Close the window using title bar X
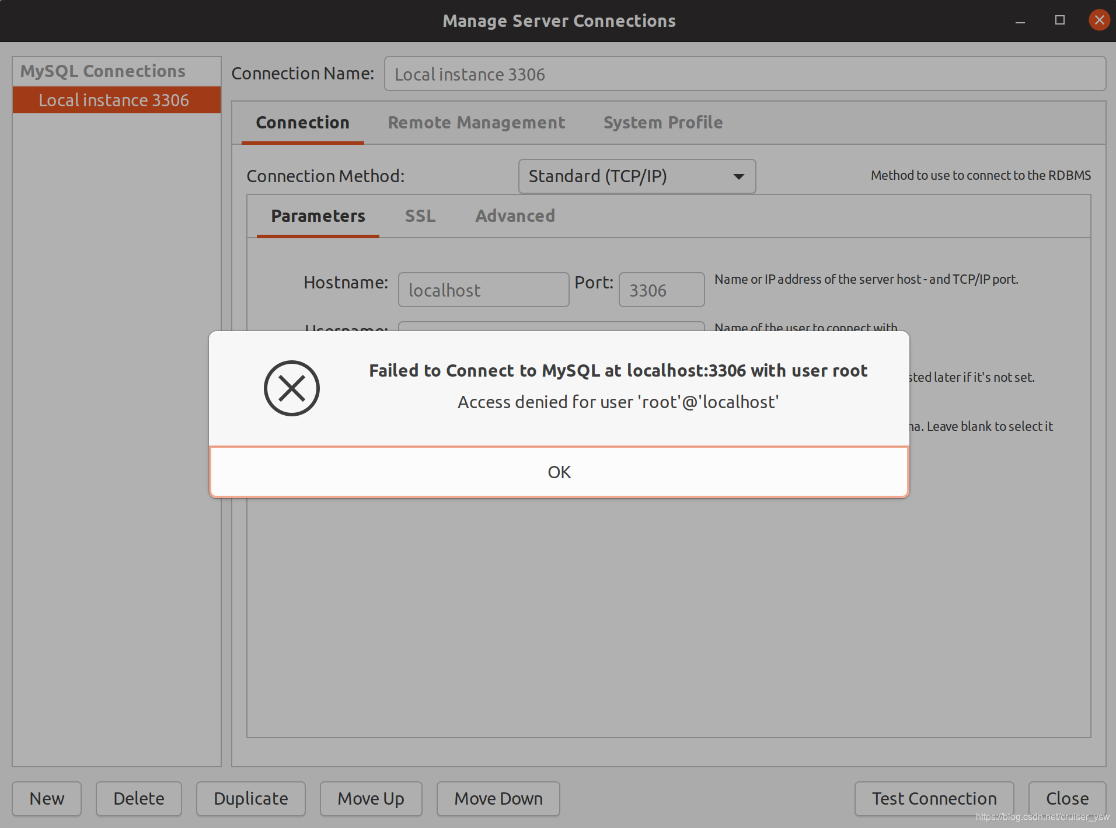The width and height of the screenshot is (1116, 828). tap(1099, 20)
